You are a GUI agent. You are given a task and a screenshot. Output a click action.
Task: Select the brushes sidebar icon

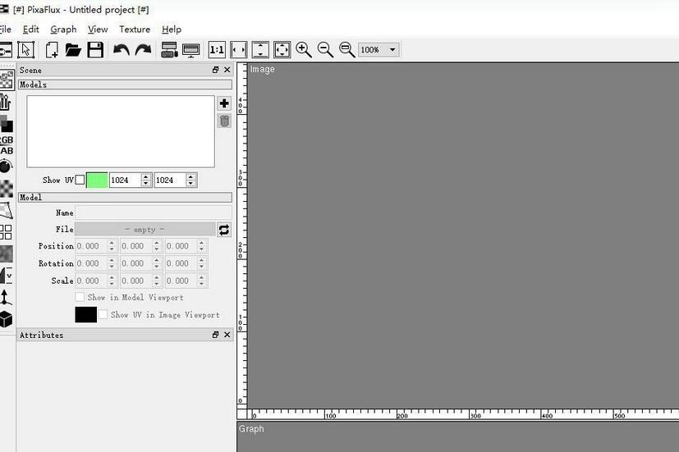coord(6,102)
